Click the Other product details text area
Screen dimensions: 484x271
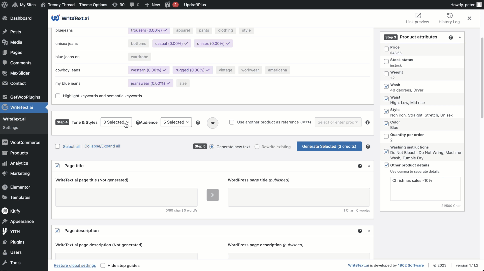(x=425, y=189)
